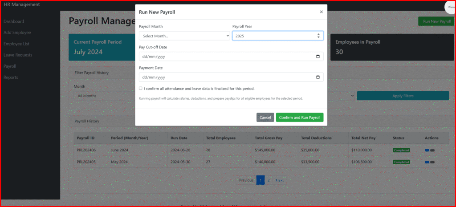Viewport: 456px width, 207px height.
Task: Go to Leave Requests in the sidebar
Action: [x=18, y=55]
